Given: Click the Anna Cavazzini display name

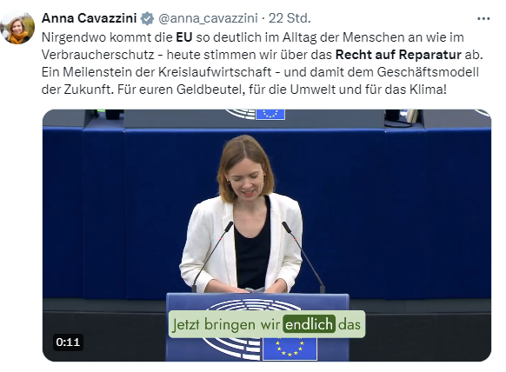Looking at the screenshot, I should [89, 18].
